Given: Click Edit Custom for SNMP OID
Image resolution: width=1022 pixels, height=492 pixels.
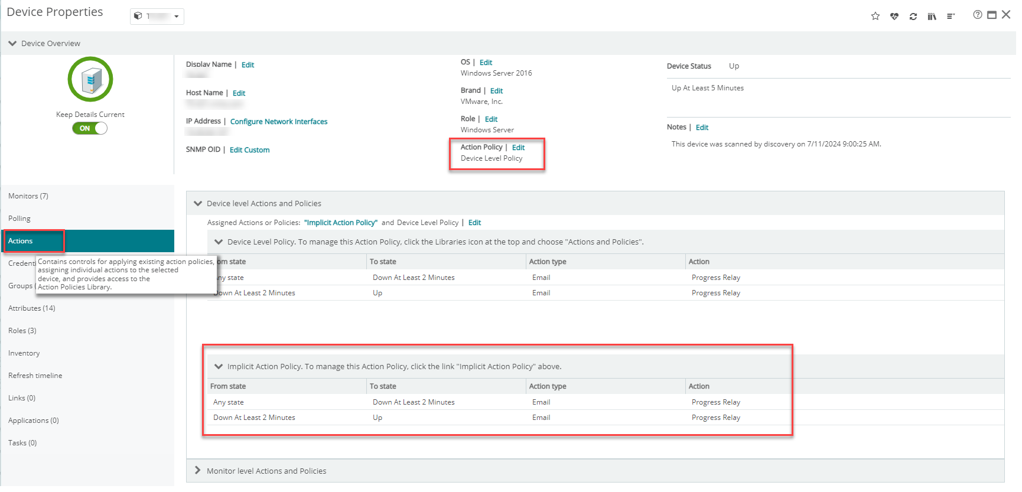Looking at the screenshot, I should 249,150.
